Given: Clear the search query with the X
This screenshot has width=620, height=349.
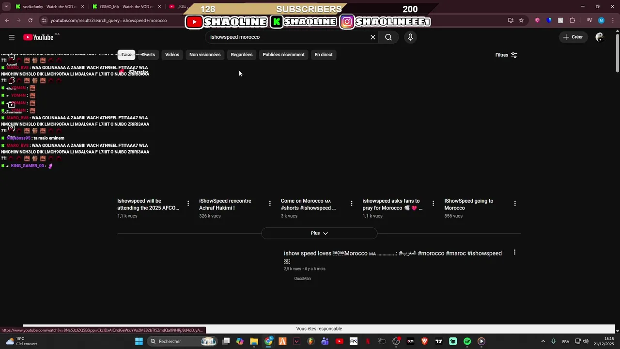Looking at the screenshot, I should point(373,37).
